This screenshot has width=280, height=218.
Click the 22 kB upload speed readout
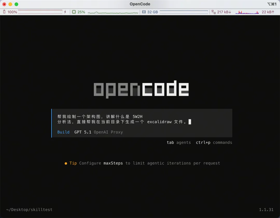[268, 12]
